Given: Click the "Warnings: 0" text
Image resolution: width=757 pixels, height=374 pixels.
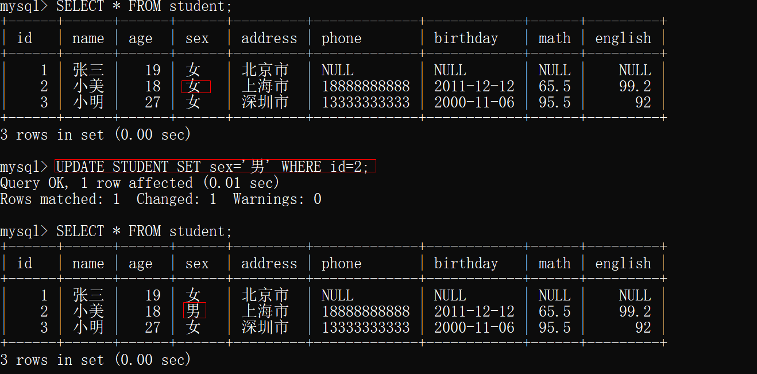Looking at the screenshot, I should pyautogui.click(x=277, y=199).
